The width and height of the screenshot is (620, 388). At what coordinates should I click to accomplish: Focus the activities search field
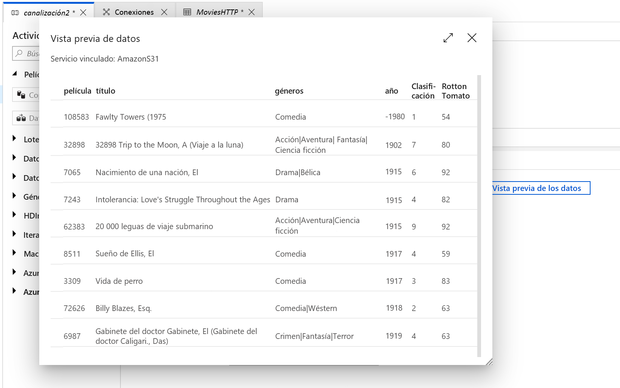[x=26, y=54]
